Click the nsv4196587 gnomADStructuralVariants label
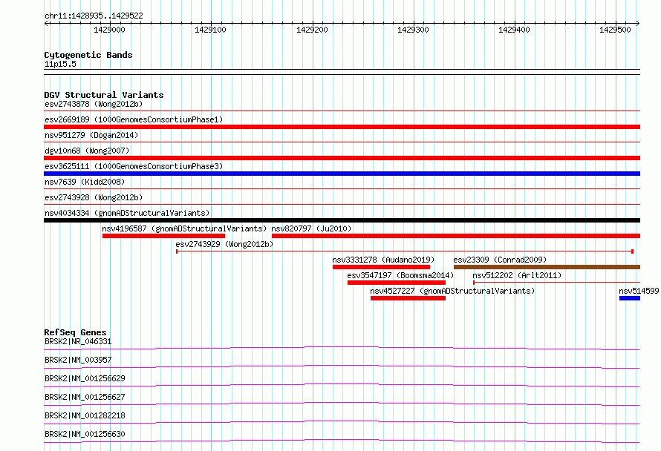 [x=184, y=228]
